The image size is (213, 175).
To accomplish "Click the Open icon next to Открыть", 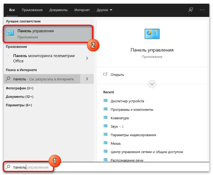I will [105, 74].
